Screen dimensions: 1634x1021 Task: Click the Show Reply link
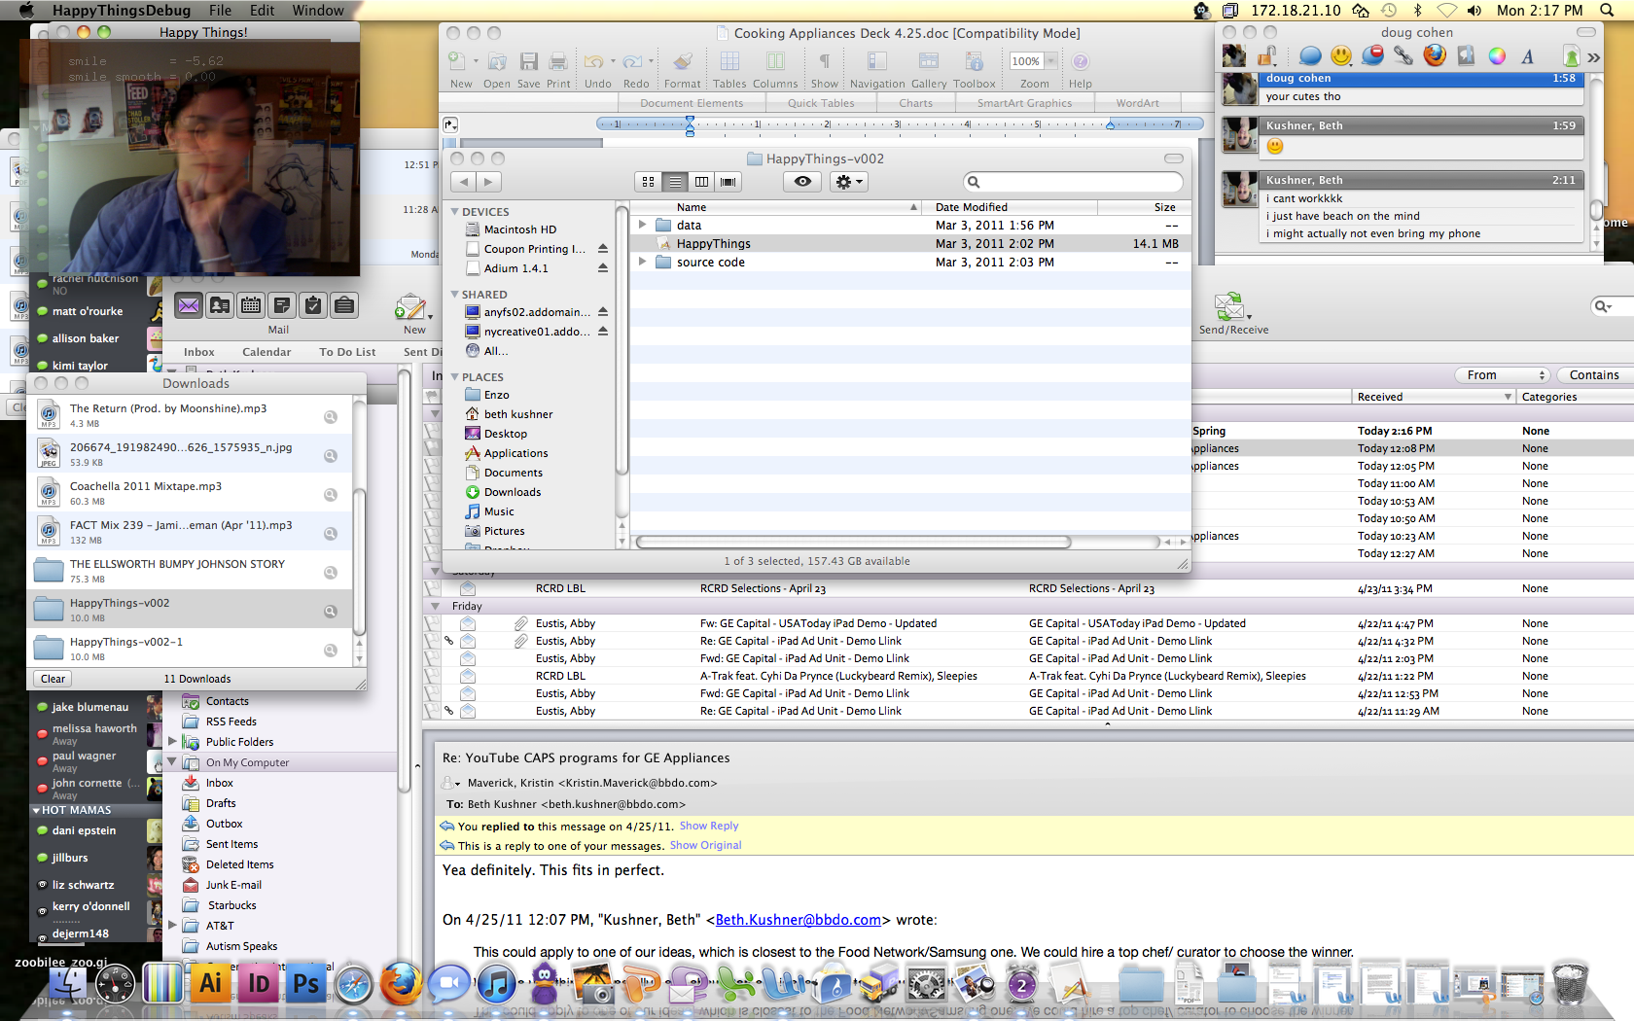709,826
